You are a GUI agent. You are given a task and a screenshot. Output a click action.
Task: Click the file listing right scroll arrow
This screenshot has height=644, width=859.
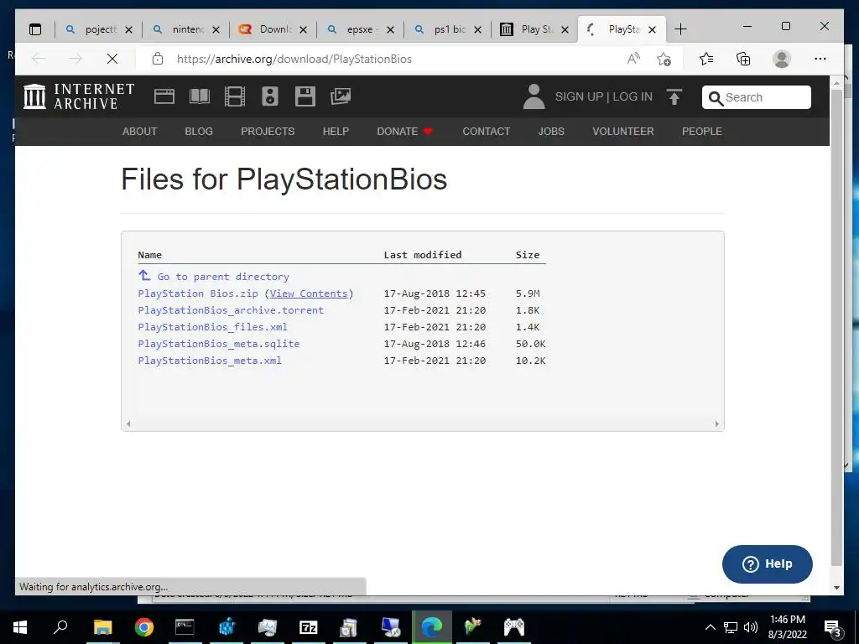(x=717, y=423)
